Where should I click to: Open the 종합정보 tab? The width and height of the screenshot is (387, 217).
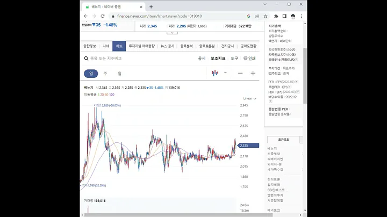pos(90,46)
